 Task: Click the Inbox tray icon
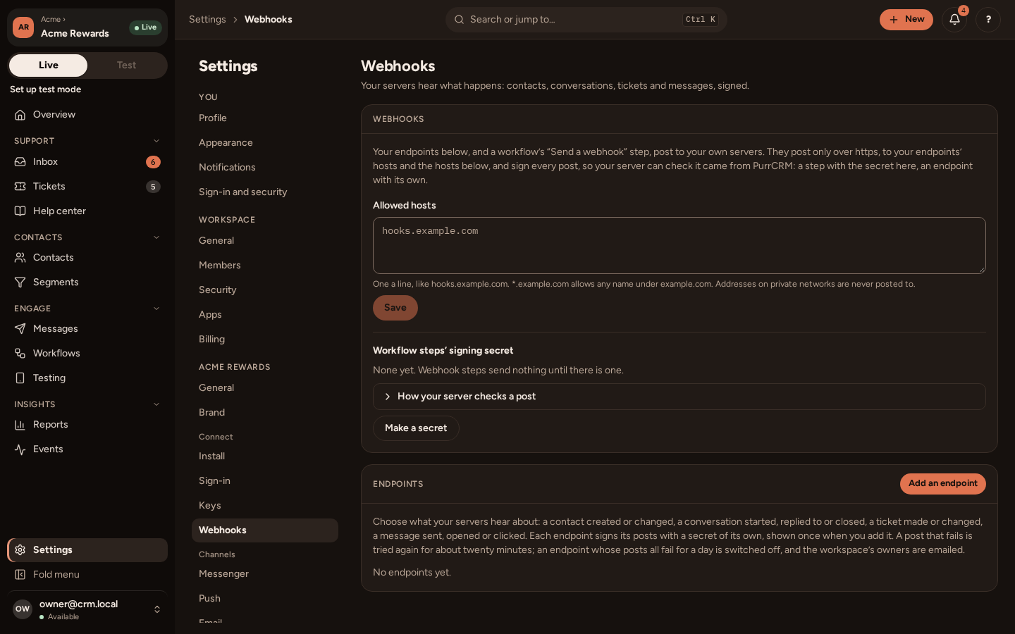coord(20,162)
